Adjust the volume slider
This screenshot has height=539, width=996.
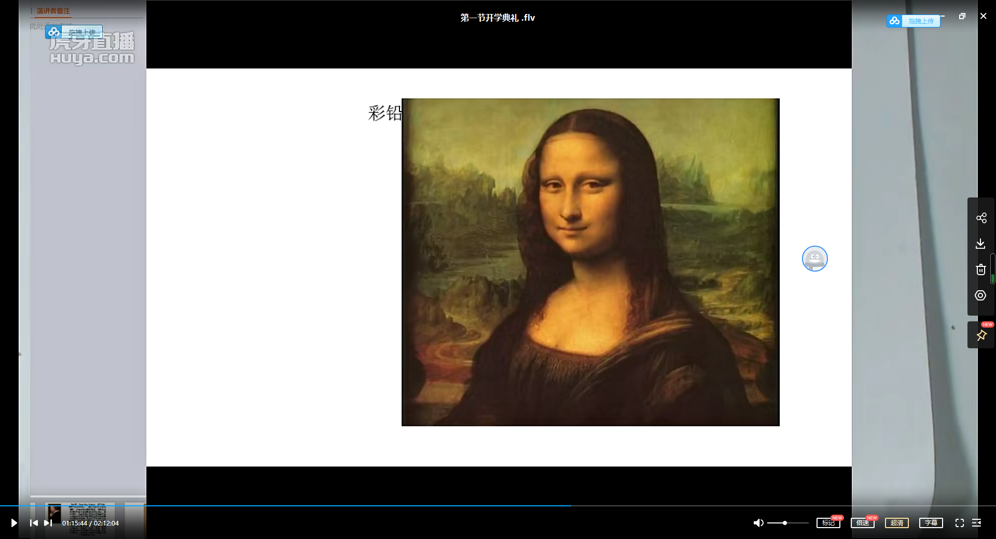coord(787,523)
